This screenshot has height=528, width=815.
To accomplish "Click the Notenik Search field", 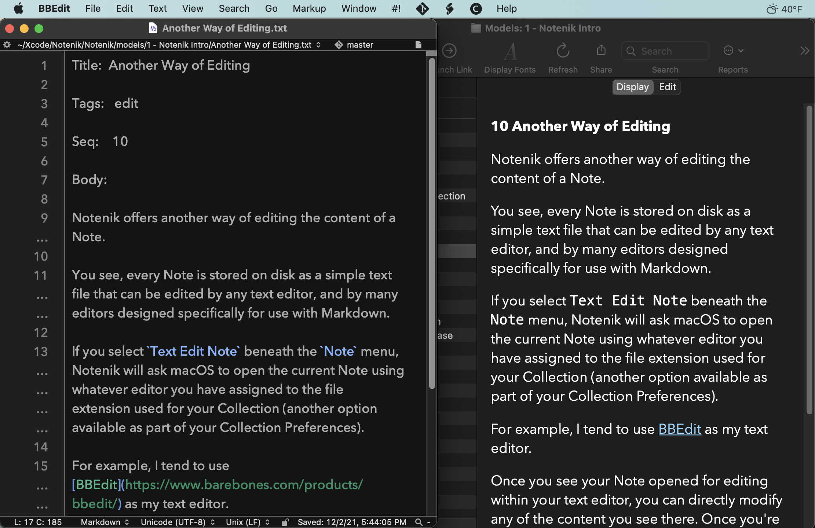I will [x=665, y=51].
